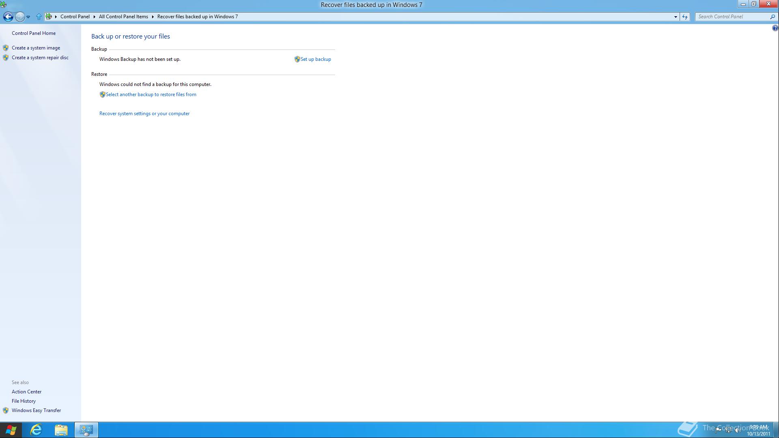Open Create a system repair disc
The height and width of the screenshot is (438, 779).
[40, 58]
